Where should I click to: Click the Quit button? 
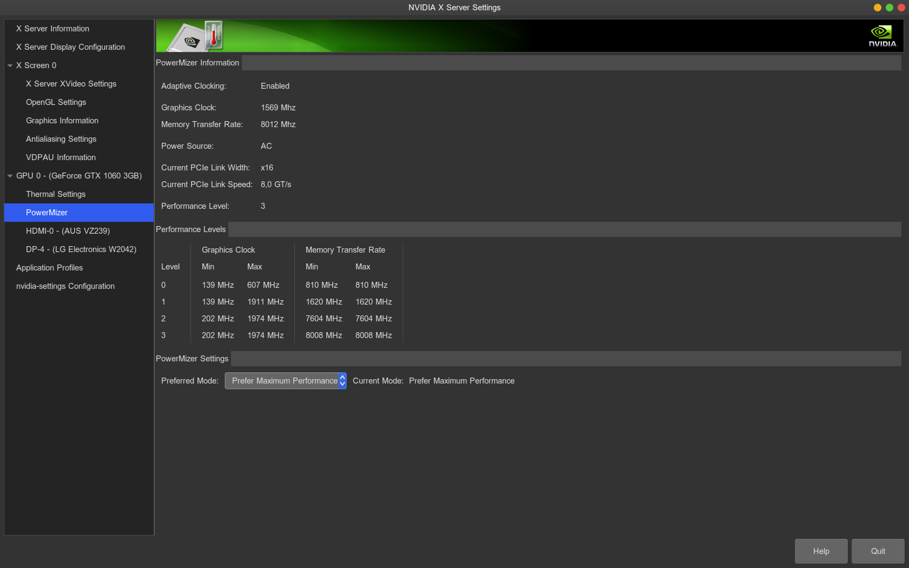pyautogui.click(x=878, y=551)
